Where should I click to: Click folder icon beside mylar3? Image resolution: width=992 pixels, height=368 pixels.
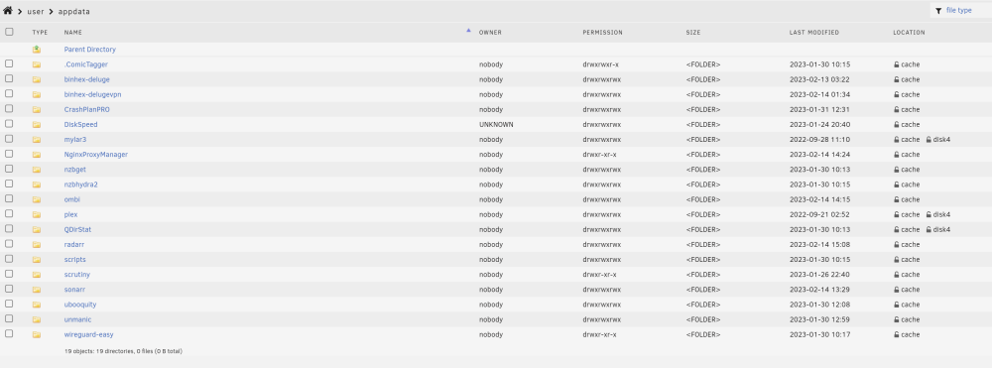37,140
